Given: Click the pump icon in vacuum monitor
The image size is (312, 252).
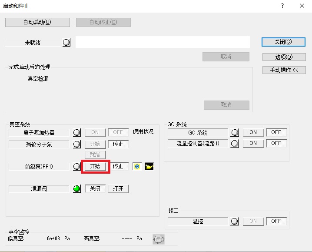Looking at the screenshot, I should point(159,239).
